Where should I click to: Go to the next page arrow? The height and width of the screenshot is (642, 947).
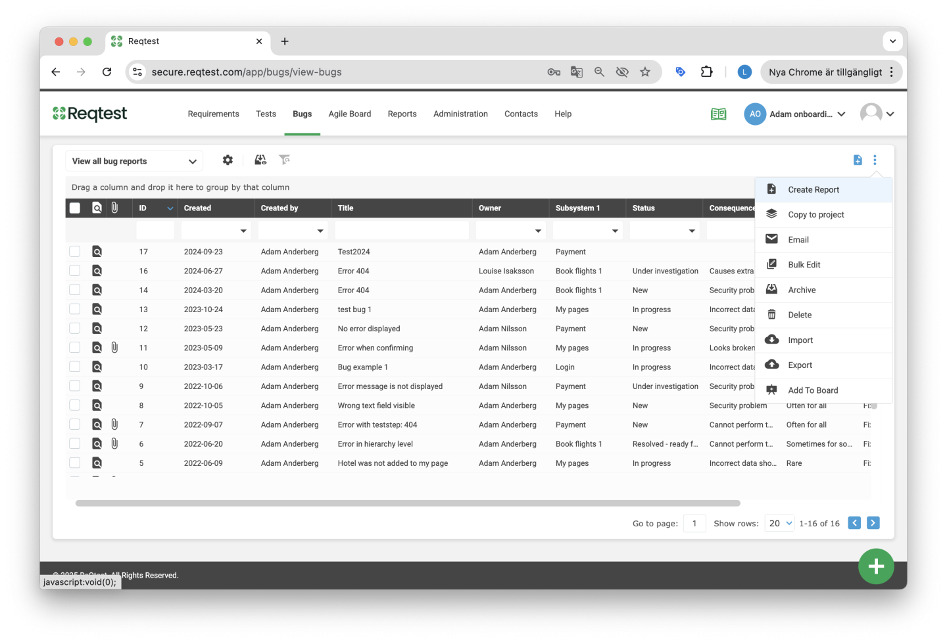tap(873, 523)
